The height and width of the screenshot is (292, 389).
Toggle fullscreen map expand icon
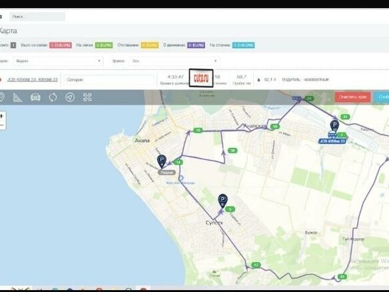point(87,97)
